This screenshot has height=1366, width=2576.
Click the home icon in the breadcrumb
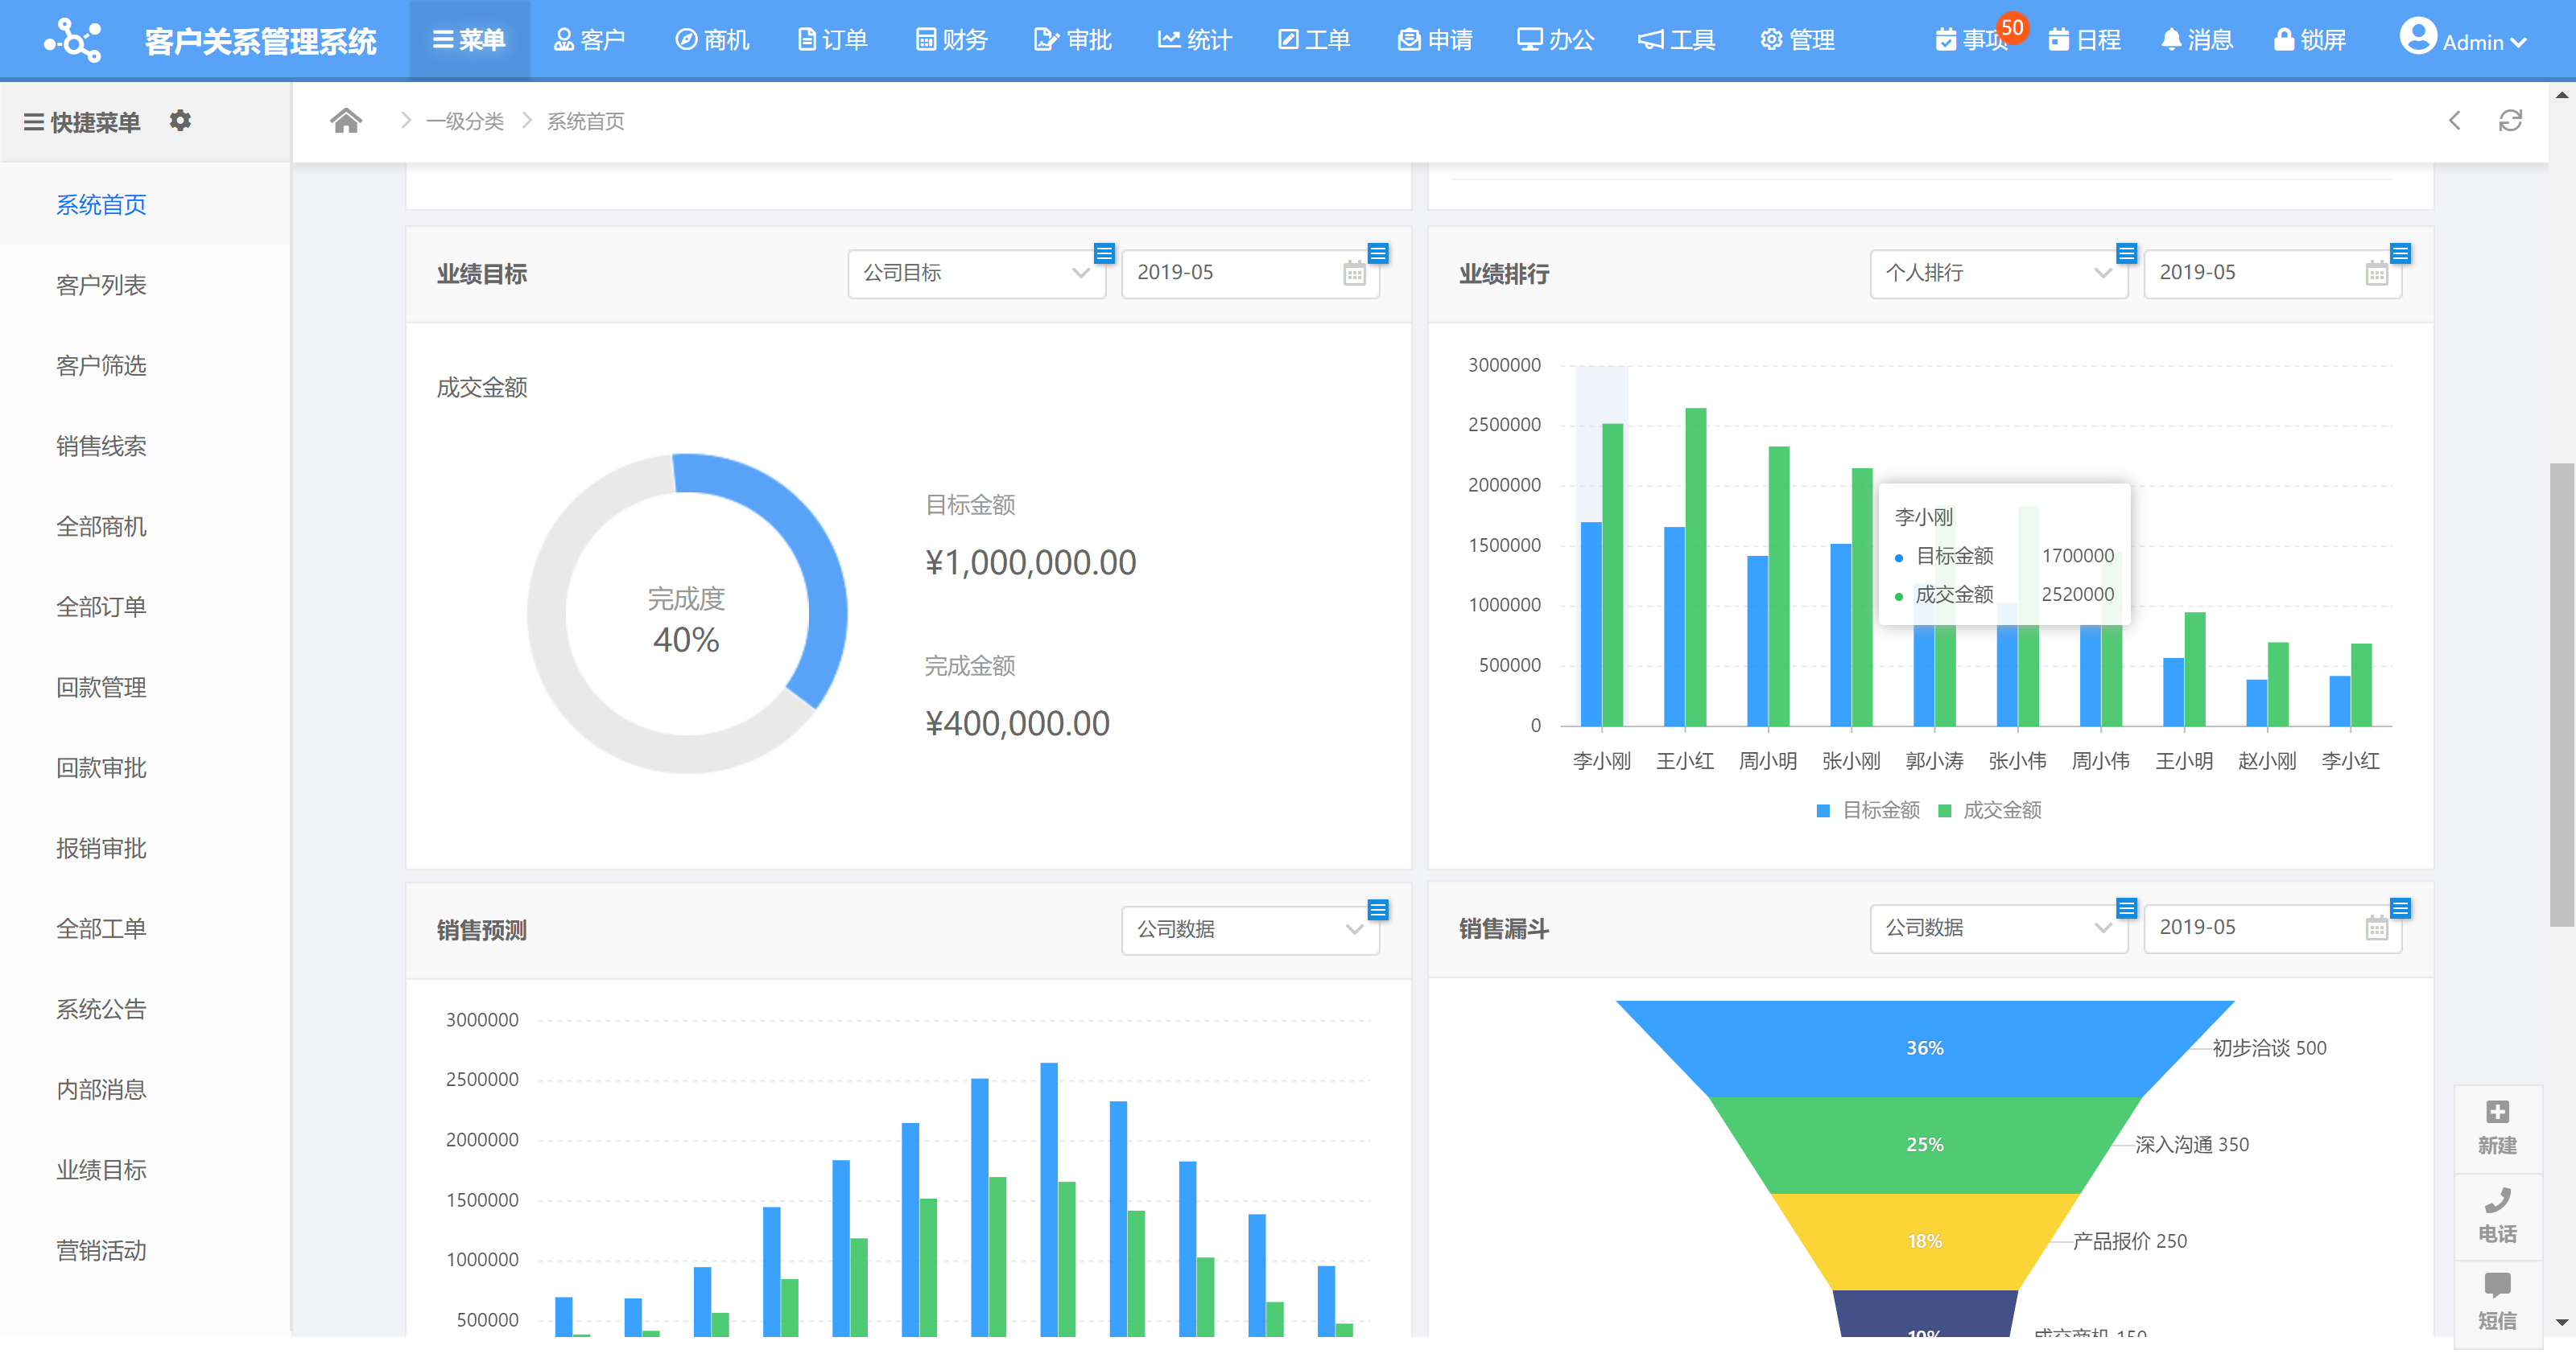pos(346,120)
